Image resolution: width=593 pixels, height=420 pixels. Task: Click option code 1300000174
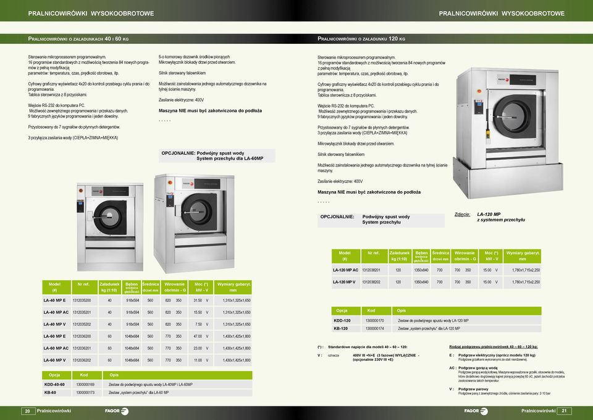[x=375, y=328]
